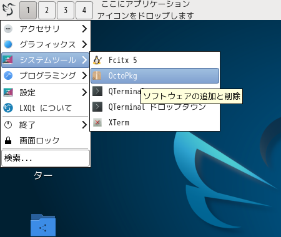
Task: Switch to virtual desktop 1
Action: point(28,10)
